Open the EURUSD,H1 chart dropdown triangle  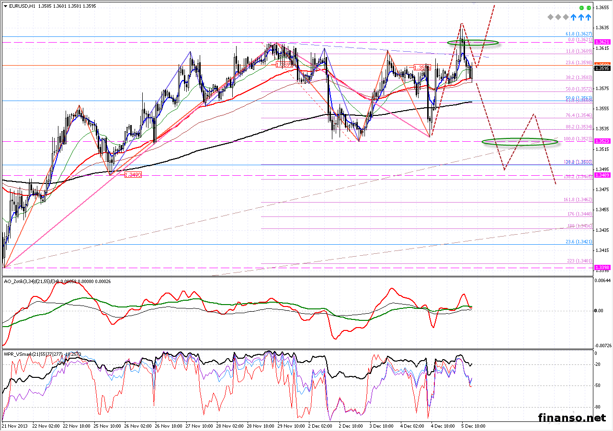pyautogui.click(x=5, y=6)
